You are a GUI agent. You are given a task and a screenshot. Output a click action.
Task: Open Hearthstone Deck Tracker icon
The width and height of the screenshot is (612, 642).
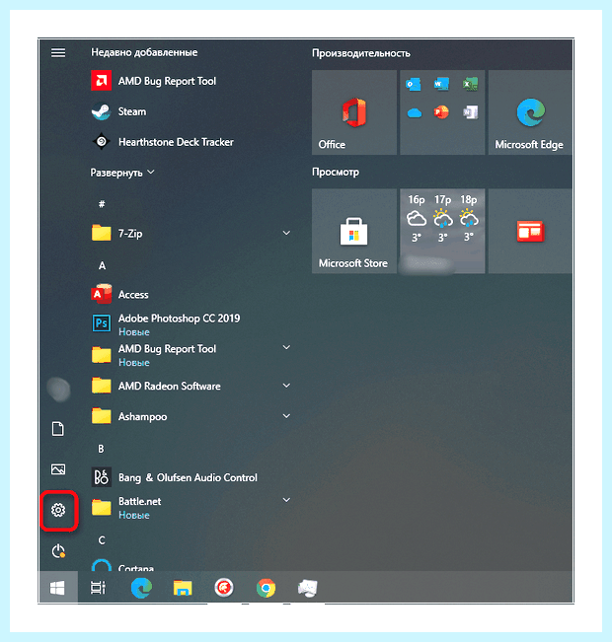point(101,142)
